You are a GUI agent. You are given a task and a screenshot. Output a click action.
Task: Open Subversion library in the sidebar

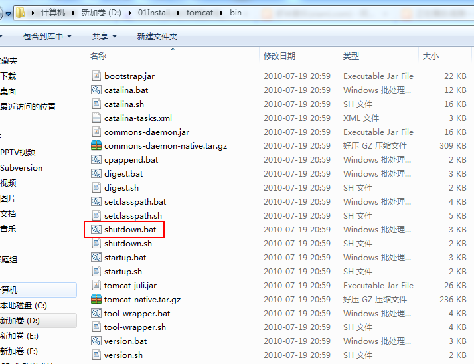click(21, 167)
